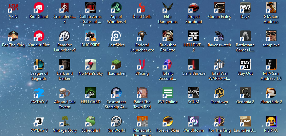Open the HELLDIVERS 2 shortcut
This screenshot has height=136, width=286.
pos(193,36)
